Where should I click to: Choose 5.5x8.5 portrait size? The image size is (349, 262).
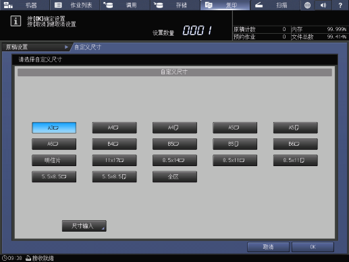[114, 177]
